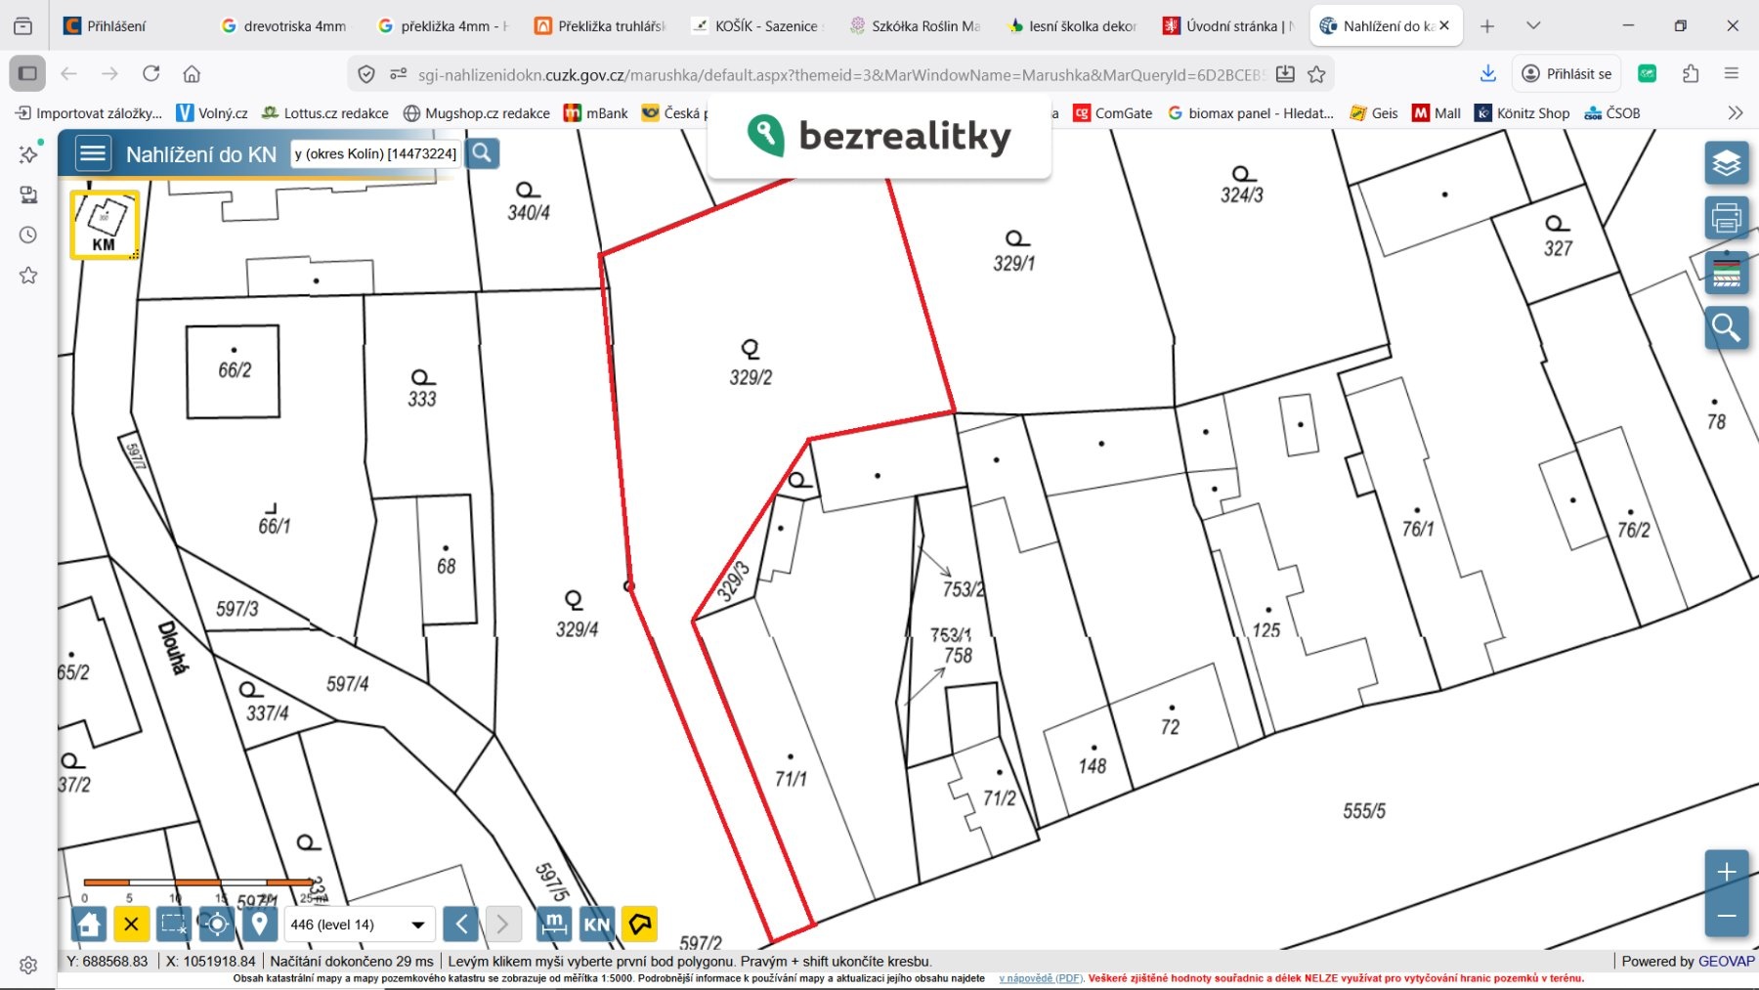1759x990 pixels.
Task: Expand the browser tab list chevron
Action: pyautogui.click(x=1533, y=26)
